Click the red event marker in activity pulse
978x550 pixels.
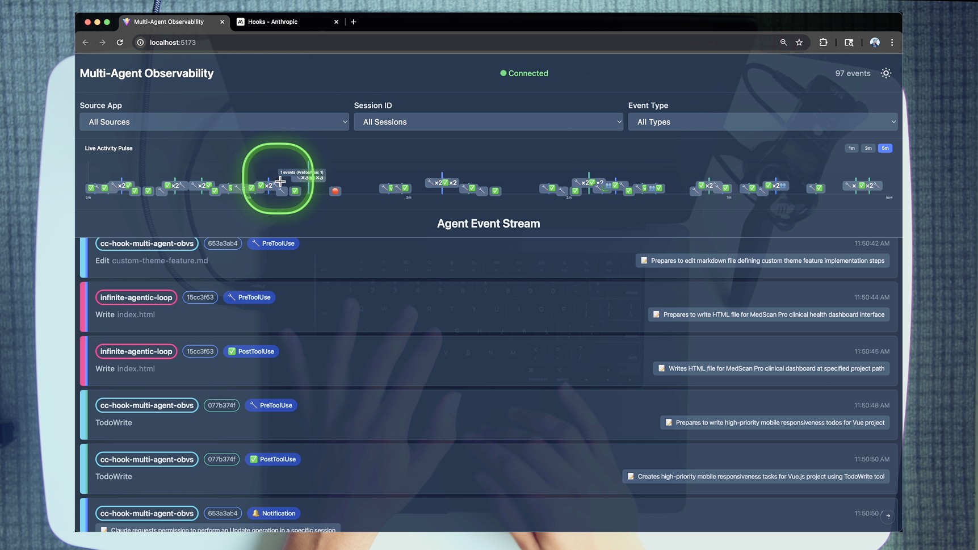(335, 191)
